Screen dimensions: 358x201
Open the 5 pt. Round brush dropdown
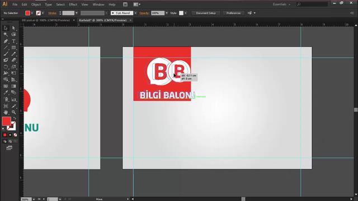coord(135,13)
